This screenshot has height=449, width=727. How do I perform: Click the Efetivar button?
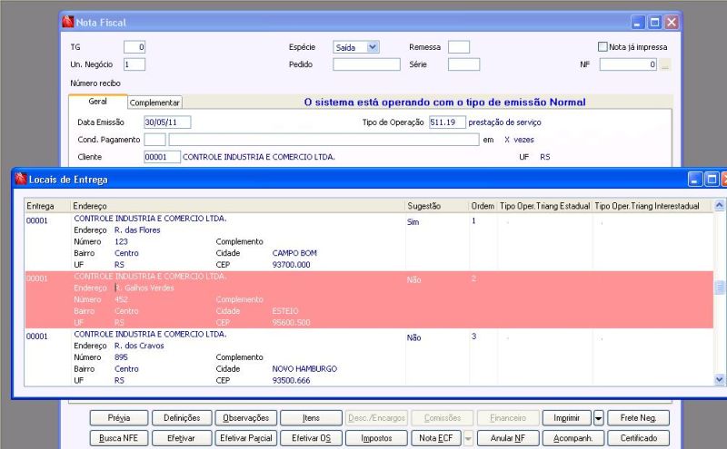[182, 438]
